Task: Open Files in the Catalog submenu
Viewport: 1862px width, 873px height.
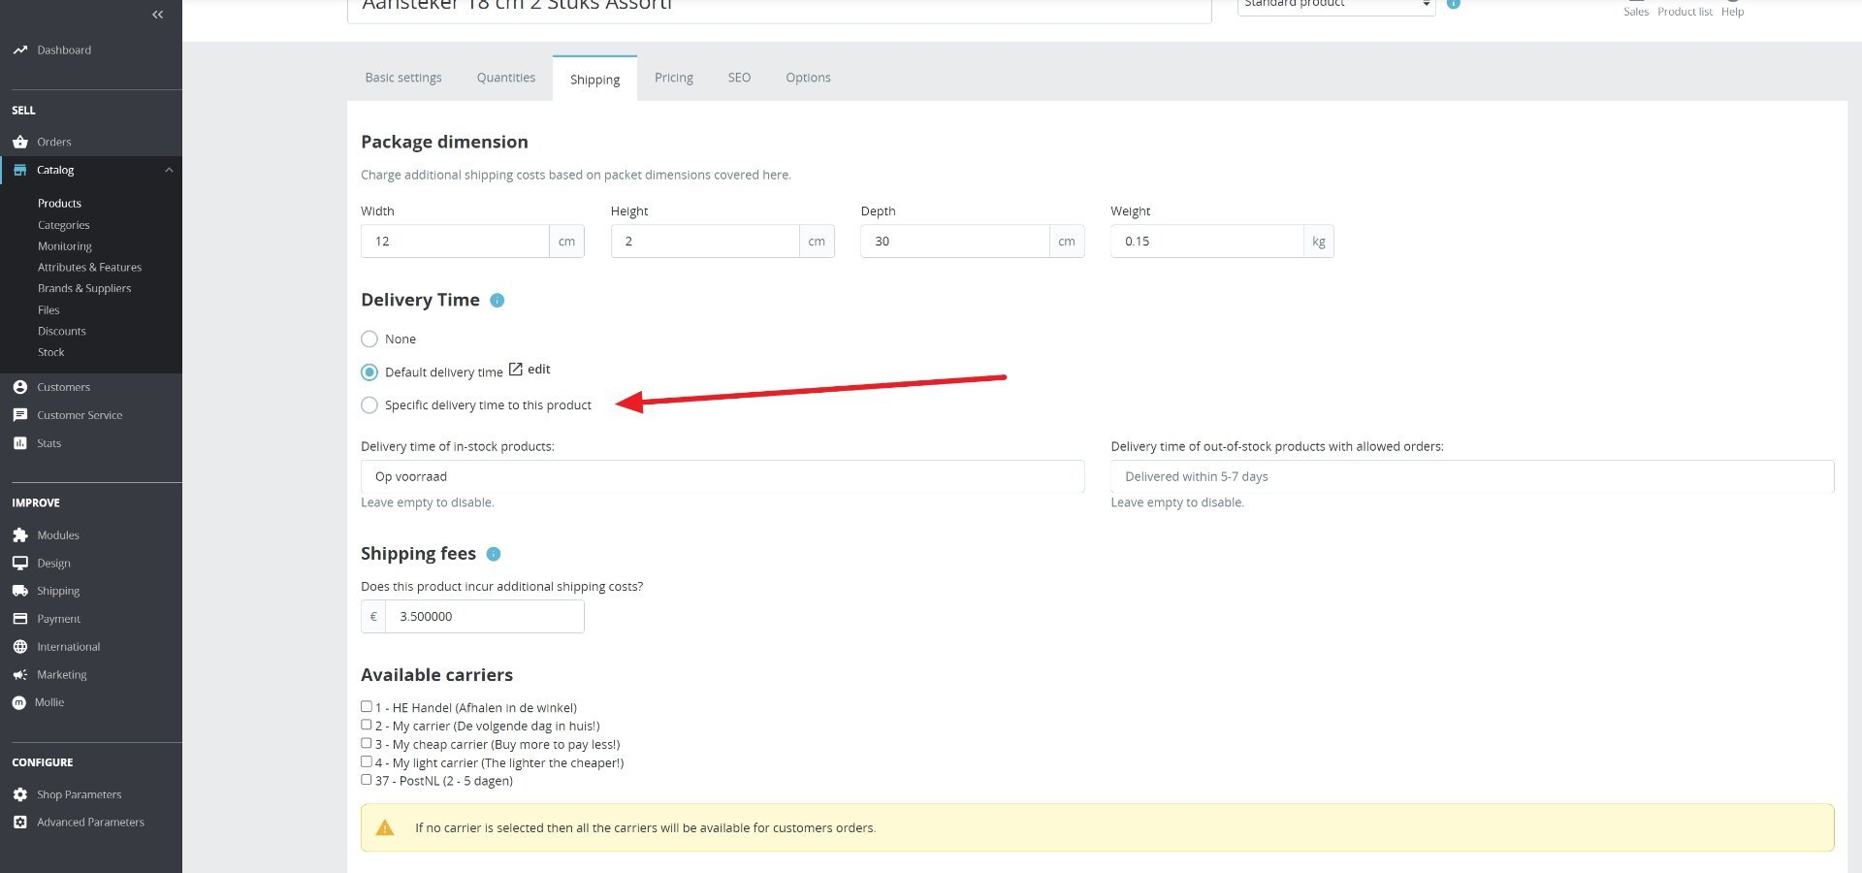Action: (48, 310)
